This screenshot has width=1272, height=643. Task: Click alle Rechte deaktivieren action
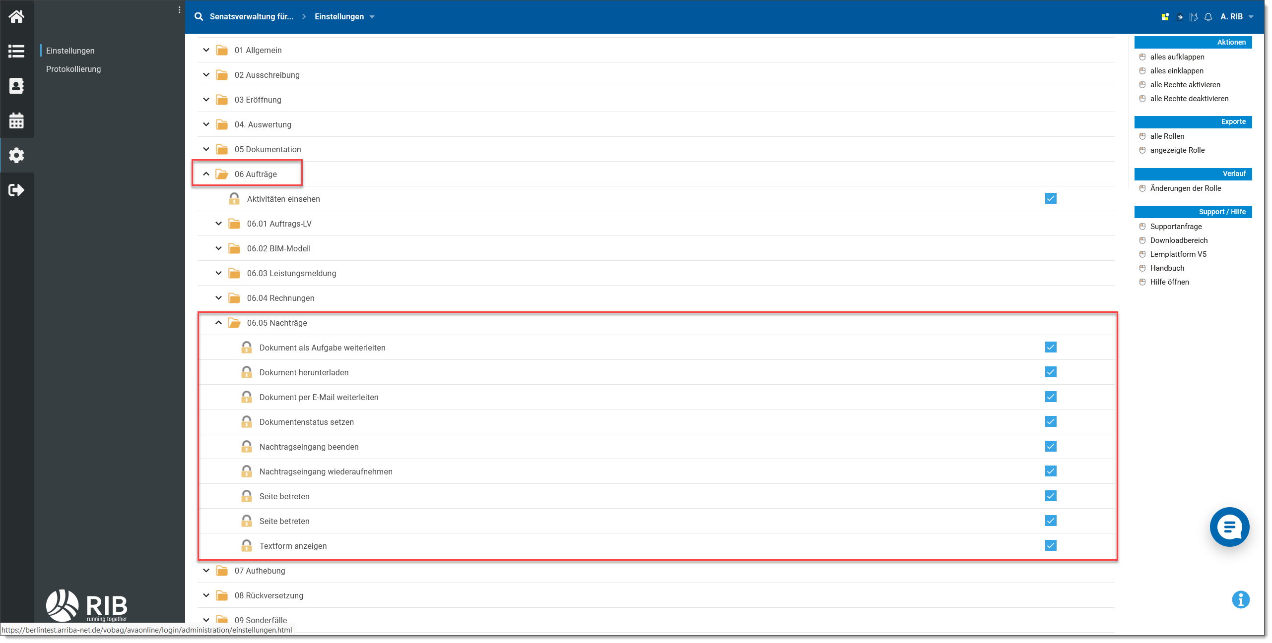pos(1189,99)
